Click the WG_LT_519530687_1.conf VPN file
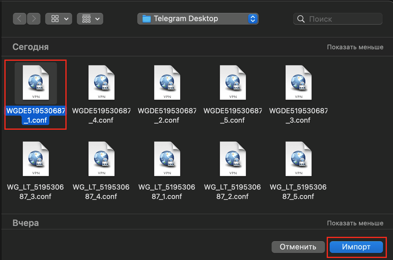Screen dimensions: 393x260 tap(167, 159)
